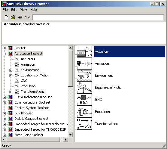
Task: Expand Actuators plus box in right pane
Action: [76, 56]
